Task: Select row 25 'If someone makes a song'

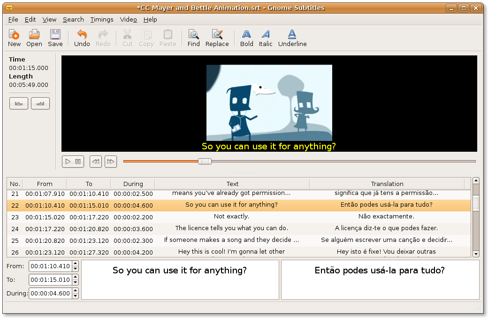Action: [x=239, y=240]
